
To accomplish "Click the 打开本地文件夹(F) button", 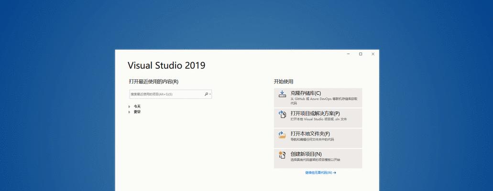I will pyautogui.click(x=318, y=138).
